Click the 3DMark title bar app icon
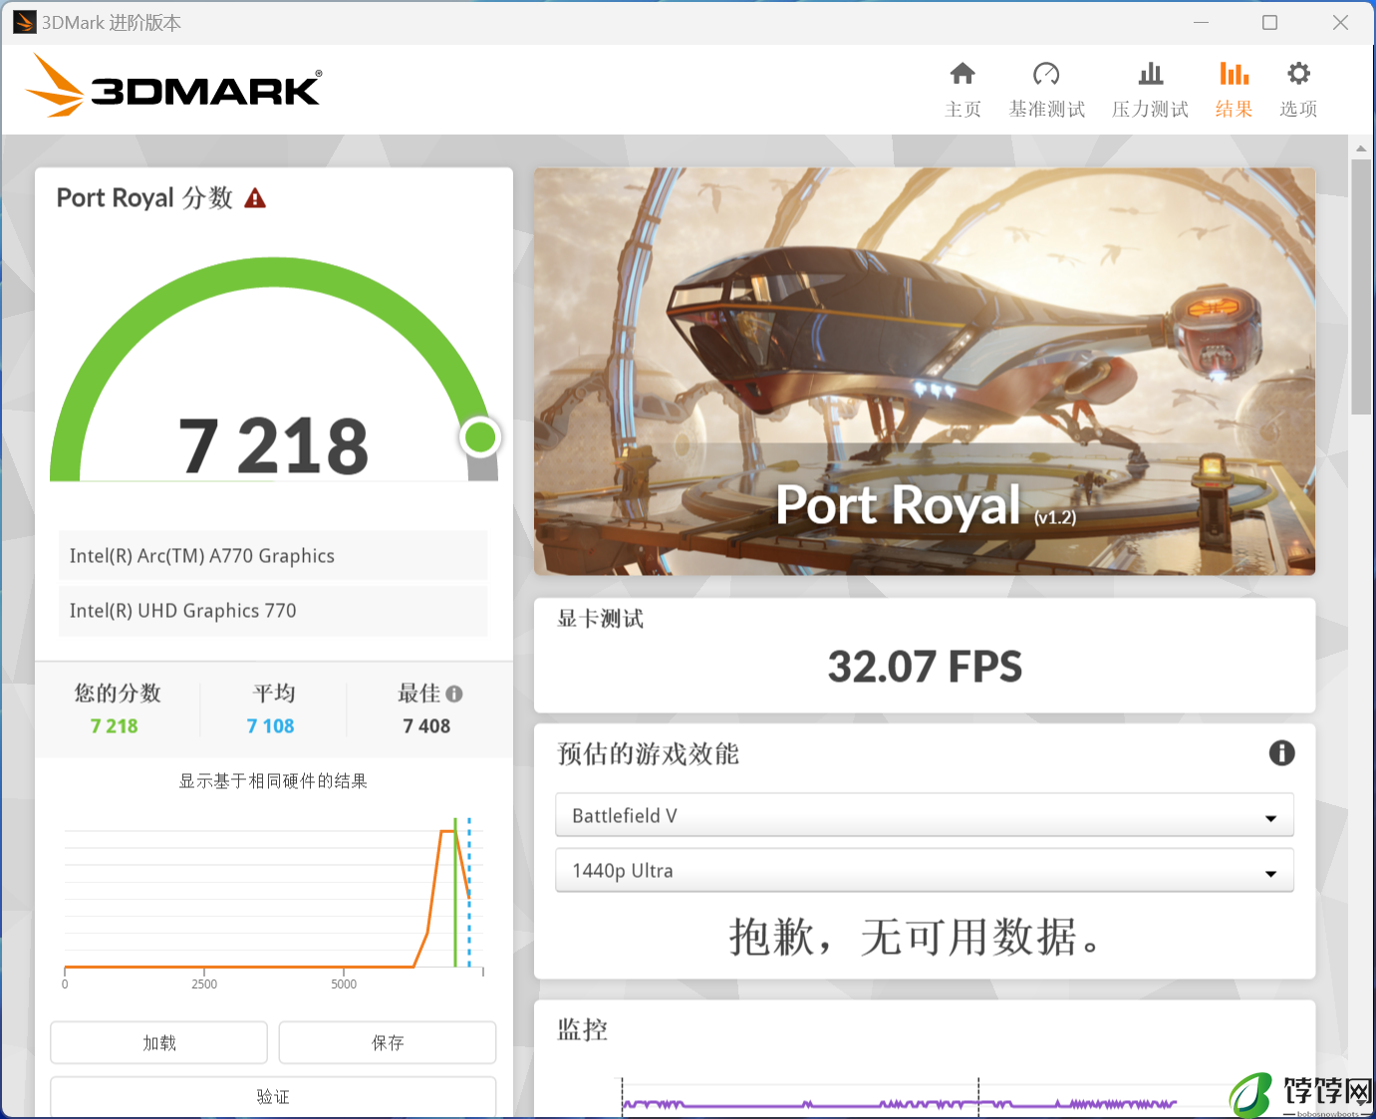 [x=24, y=22]
